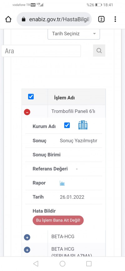Open the Tarih Seçiniz dropdown
This screenshot has height=271, width=125.
pyautogui.click(x=74, y=34)
